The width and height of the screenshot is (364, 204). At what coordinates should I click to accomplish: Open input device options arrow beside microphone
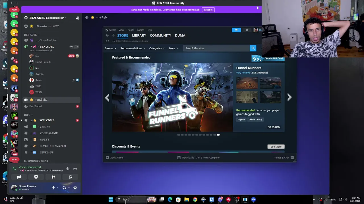(58, 188)
